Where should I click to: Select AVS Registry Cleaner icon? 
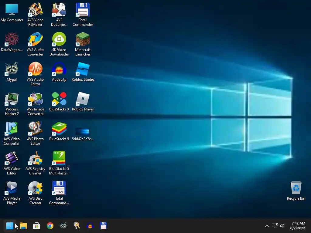[35, 163]
